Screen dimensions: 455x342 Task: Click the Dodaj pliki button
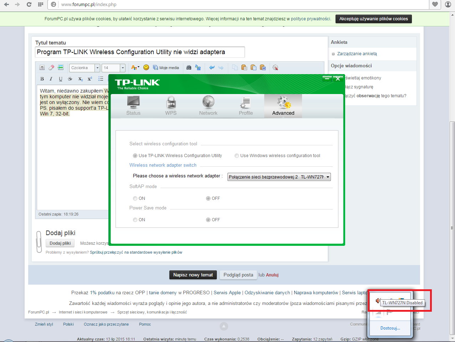click(x=60, y=243)
